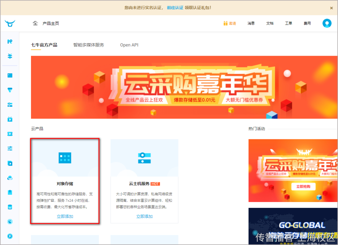Open 文档 in the top navigation
Image resolution: width=338 pixels, height=245 pixels.
tap(270, 23)
